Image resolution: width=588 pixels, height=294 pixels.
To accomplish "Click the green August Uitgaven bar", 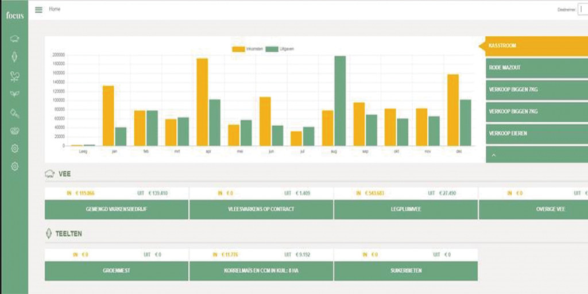I will click(x=340, y=101).
